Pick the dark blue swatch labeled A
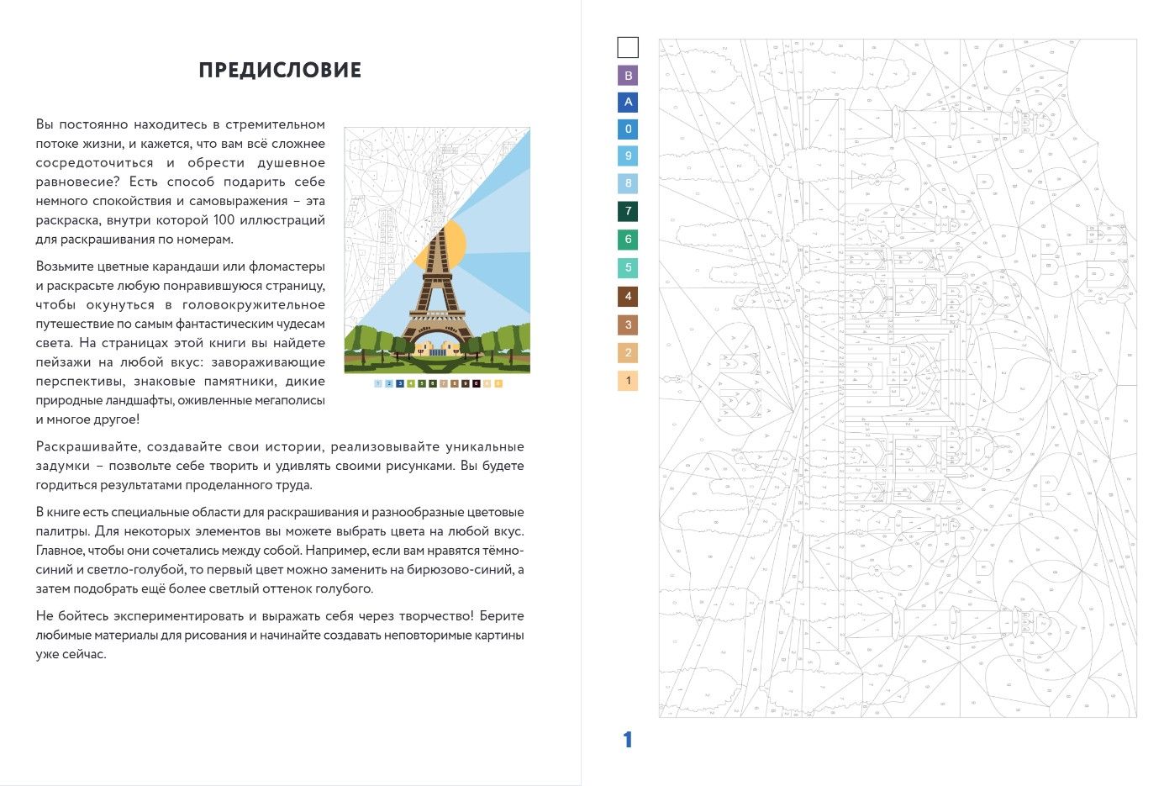The image size is (1164, 786). (628, 103)
